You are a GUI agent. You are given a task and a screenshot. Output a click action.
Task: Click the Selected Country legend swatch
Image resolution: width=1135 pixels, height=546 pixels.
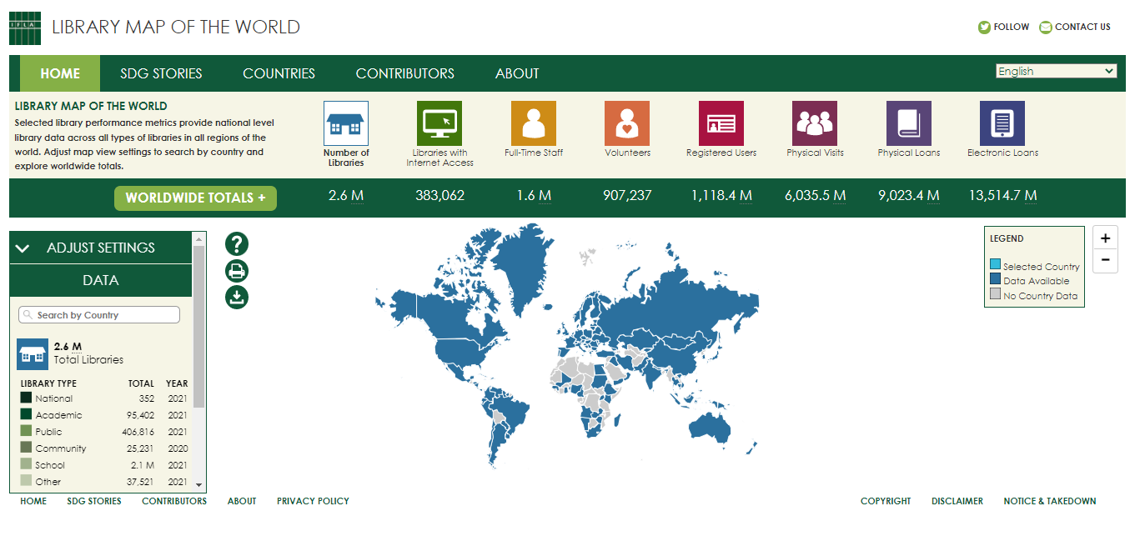(995, 265)
